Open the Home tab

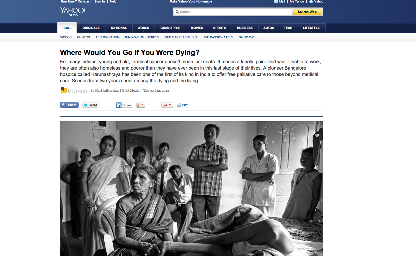tap(67, 28)
